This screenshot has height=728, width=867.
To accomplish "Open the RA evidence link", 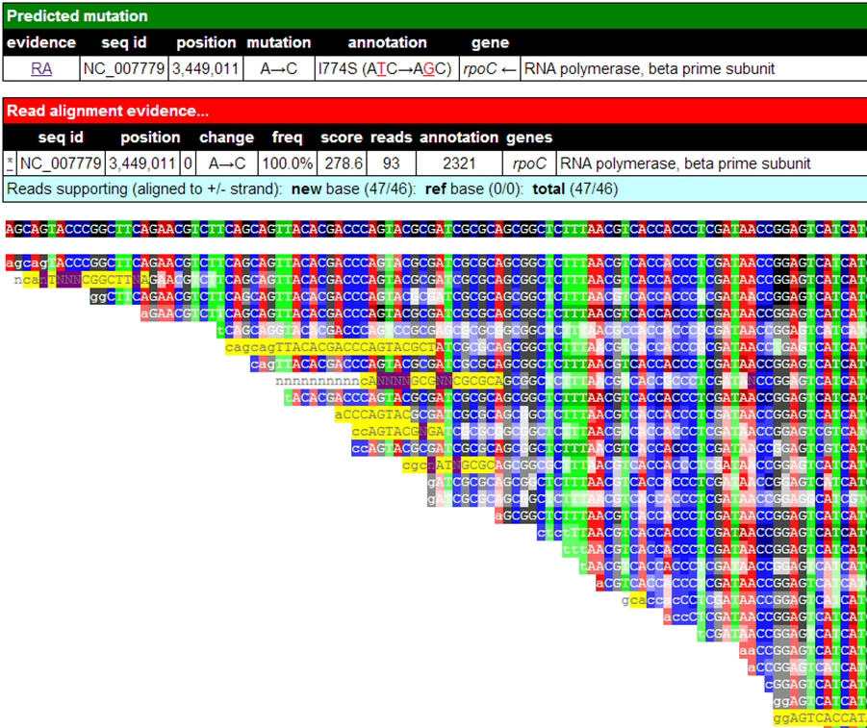I will tap(41, 68).
